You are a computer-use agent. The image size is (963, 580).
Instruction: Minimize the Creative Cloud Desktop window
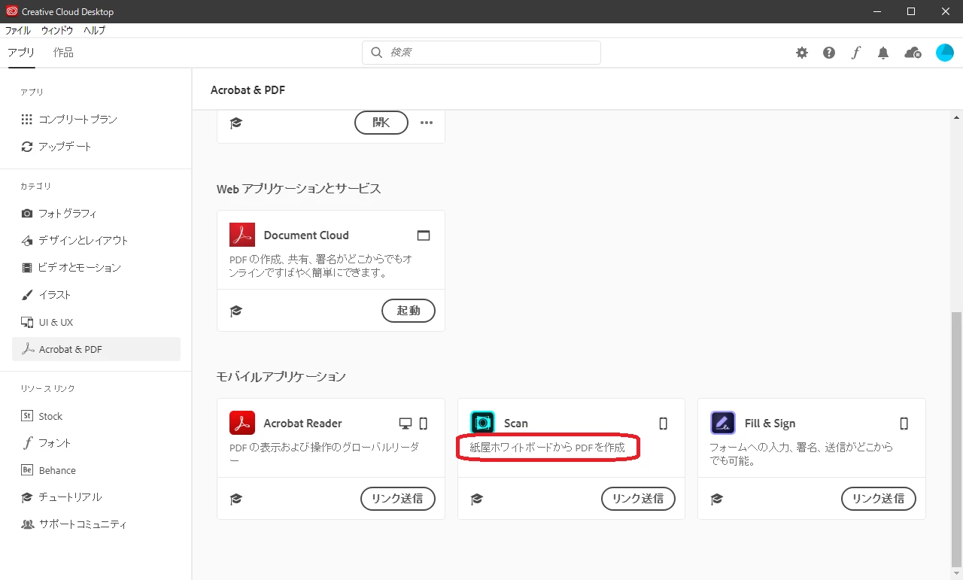coord(876,11)
